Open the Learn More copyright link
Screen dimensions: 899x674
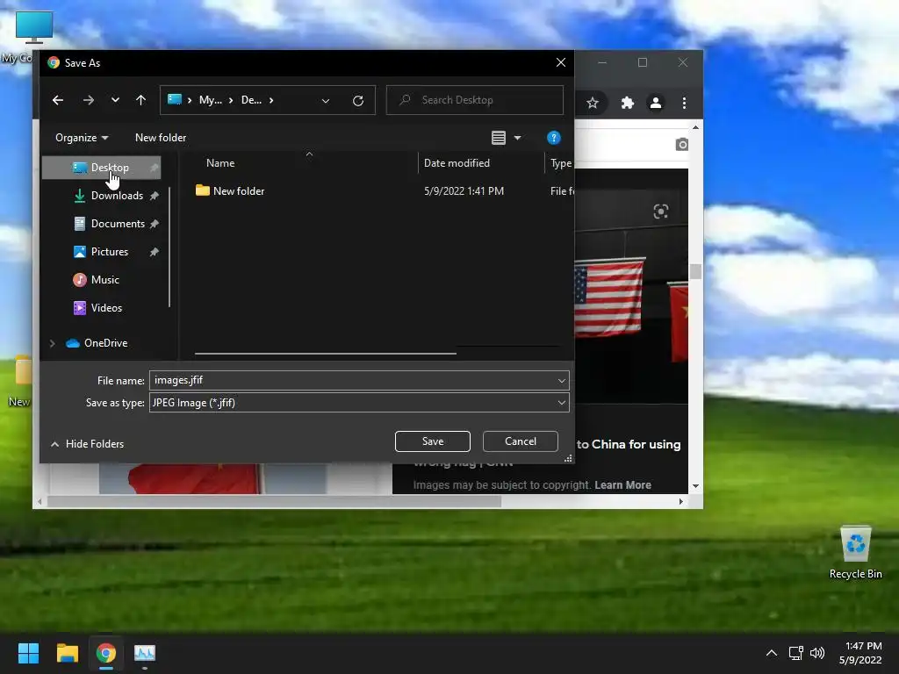622,484
